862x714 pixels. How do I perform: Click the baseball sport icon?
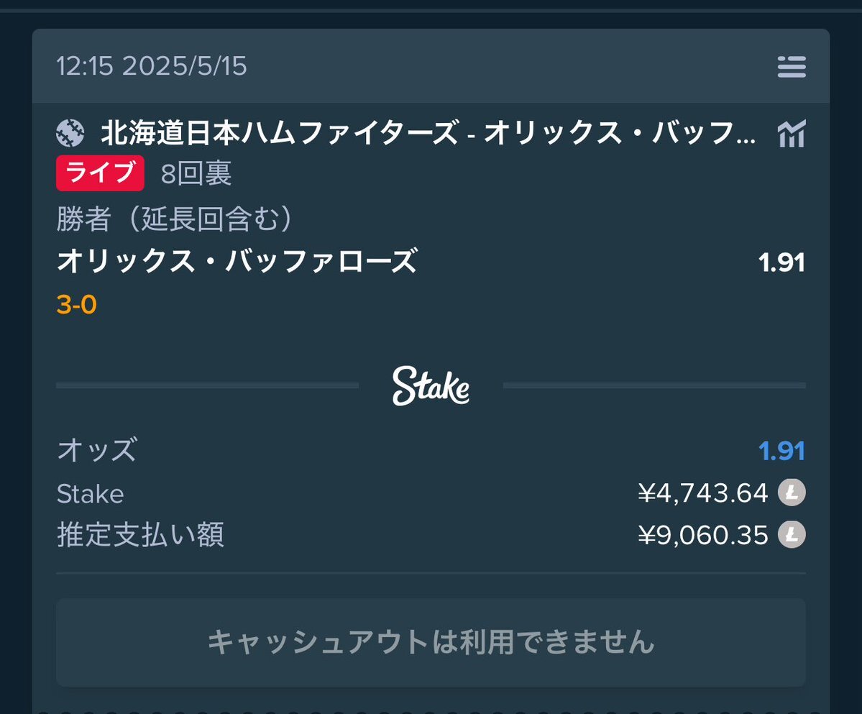pyautogui.click(x=70, y=133)
